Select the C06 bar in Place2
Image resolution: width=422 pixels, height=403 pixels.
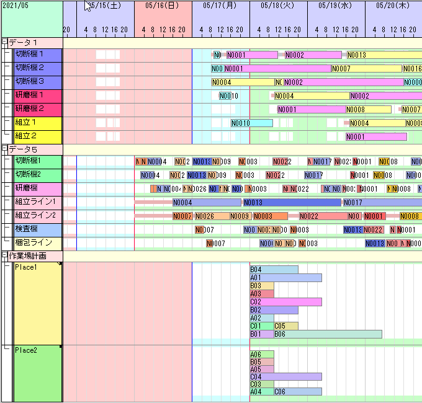[297, 391]
